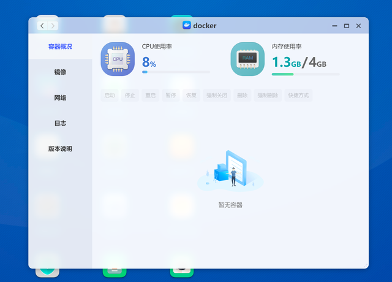Click the docker whale icon in title bar
This screenshot has height=282, width=392.
coord(187,25)
